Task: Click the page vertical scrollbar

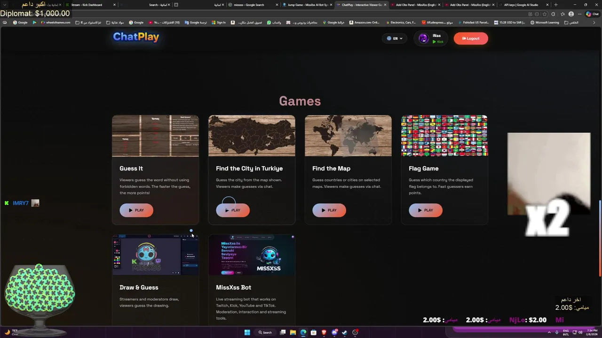Action: coord(600,238)
